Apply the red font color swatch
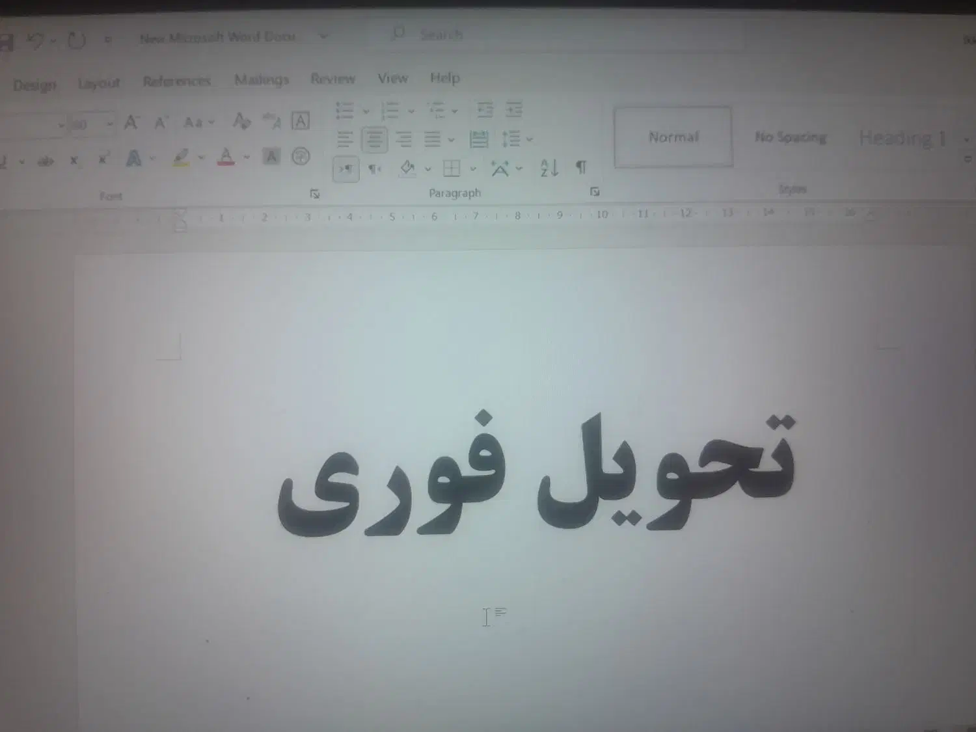This screenshot has height=732, width=976. click(x=226, y=157)
